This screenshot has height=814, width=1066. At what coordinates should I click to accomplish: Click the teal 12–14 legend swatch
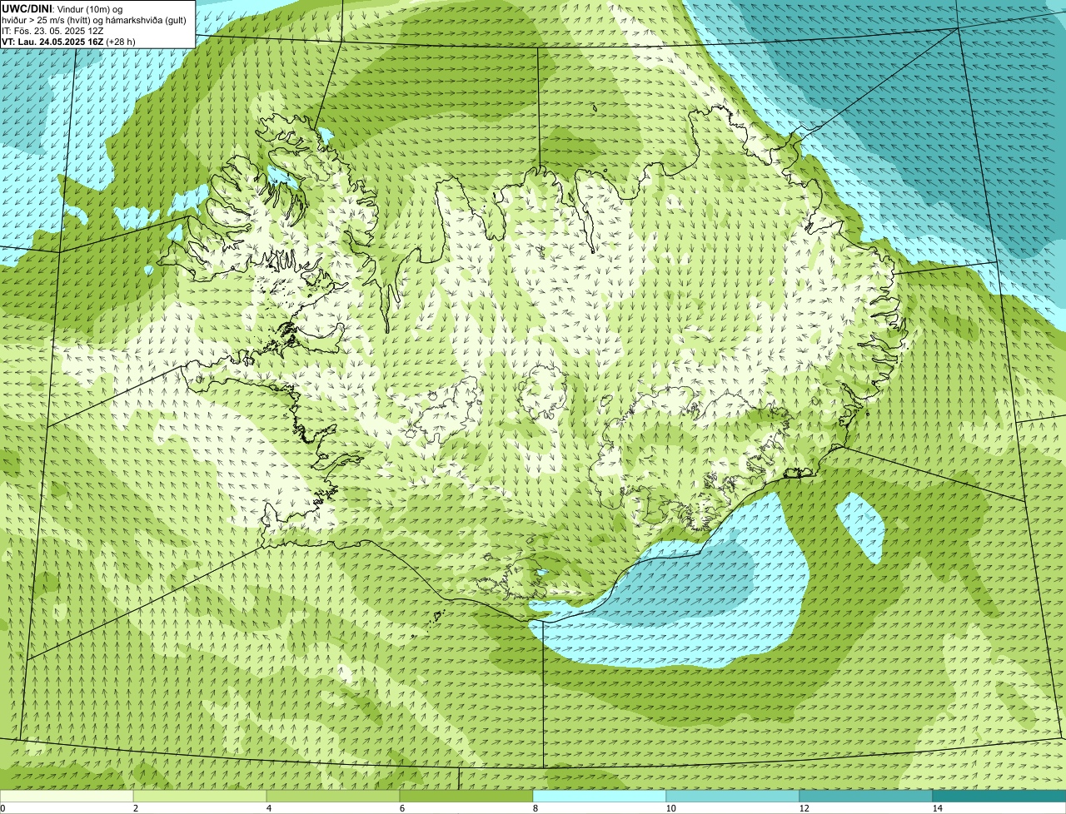coord(866,797)
